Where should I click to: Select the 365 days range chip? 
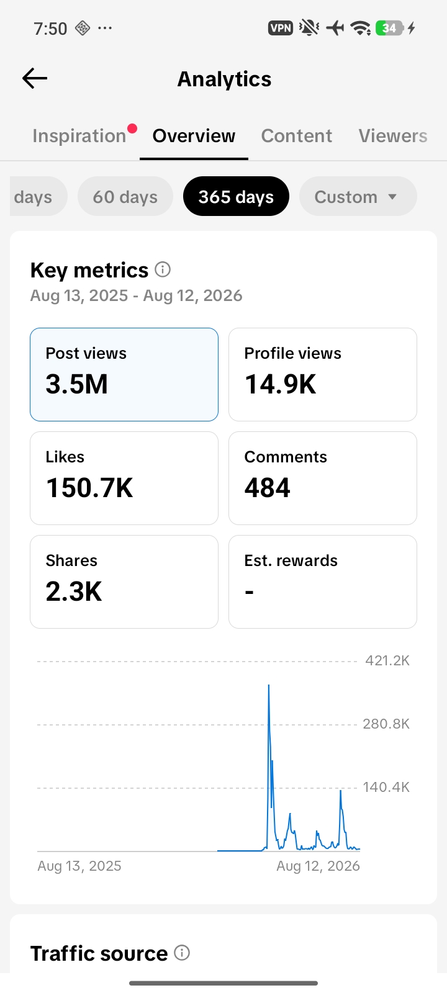pyautogui.click(x=236, y=197)
